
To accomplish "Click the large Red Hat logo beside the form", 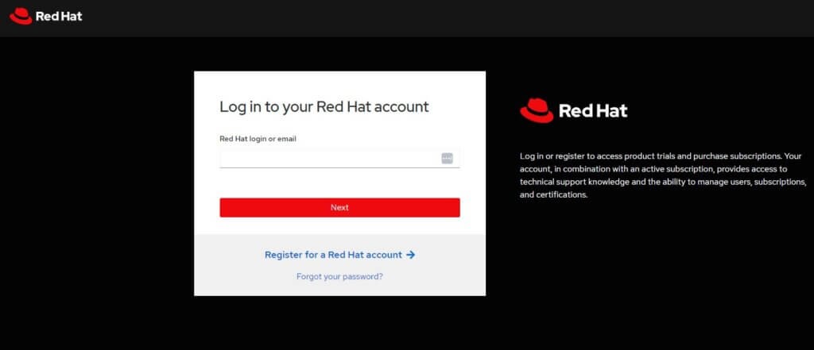I will pos(574,110).
